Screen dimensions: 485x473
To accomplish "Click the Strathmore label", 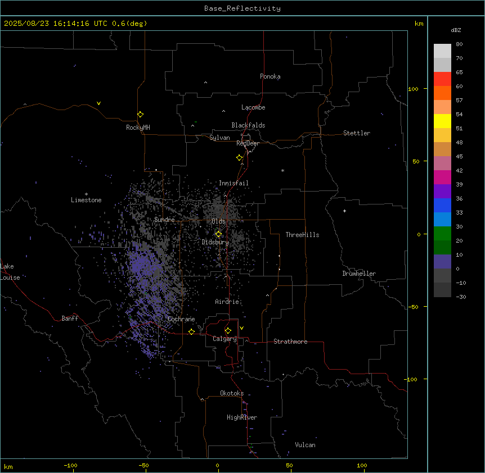I will click(290, 342).
